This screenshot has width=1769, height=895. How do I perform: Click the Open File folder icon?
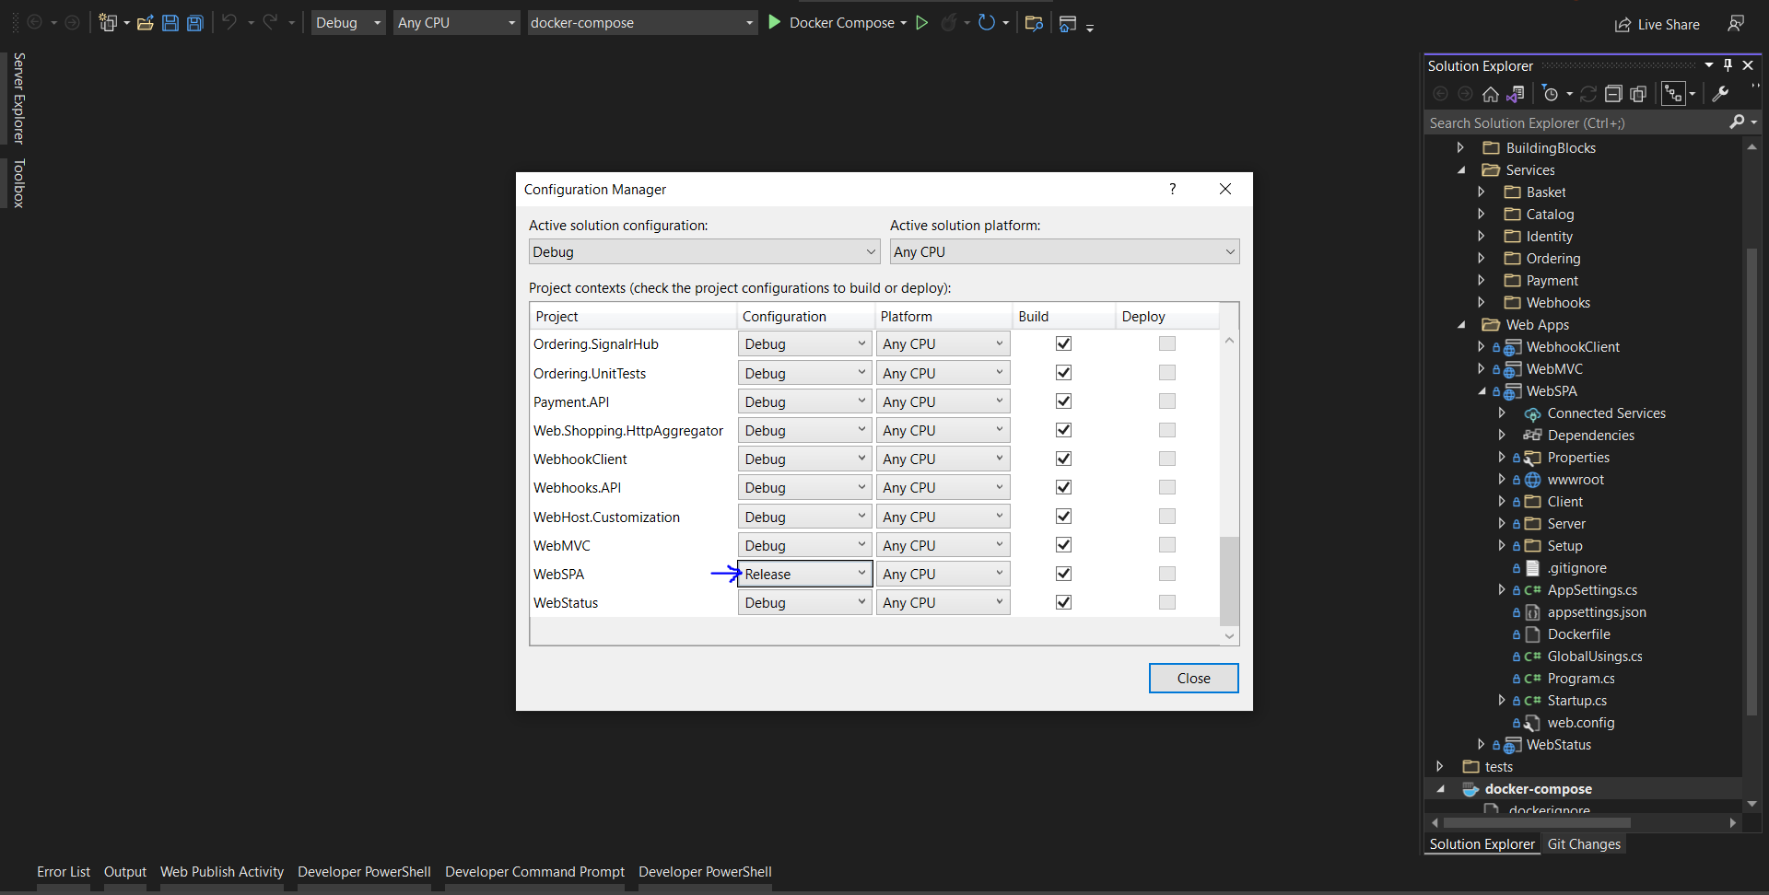click(145, 23)
